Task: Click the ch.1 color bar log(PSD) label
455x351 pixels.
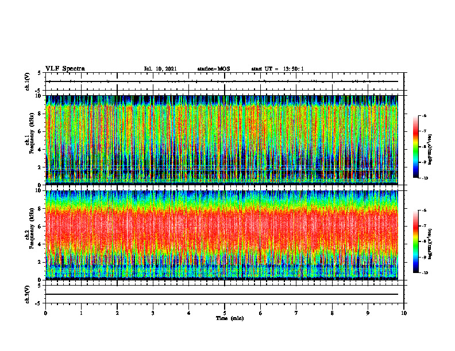Action: pyautogui.click(x=430, y=150)
